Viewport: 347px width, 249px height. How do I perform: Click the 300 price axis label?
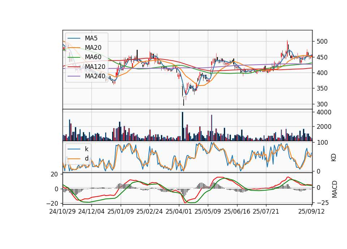point(322,104)
